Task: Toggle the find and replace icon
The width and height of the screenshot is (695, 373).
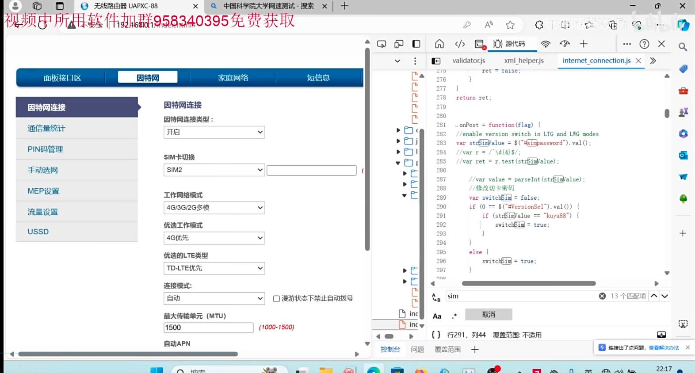Action: [436, 297]
